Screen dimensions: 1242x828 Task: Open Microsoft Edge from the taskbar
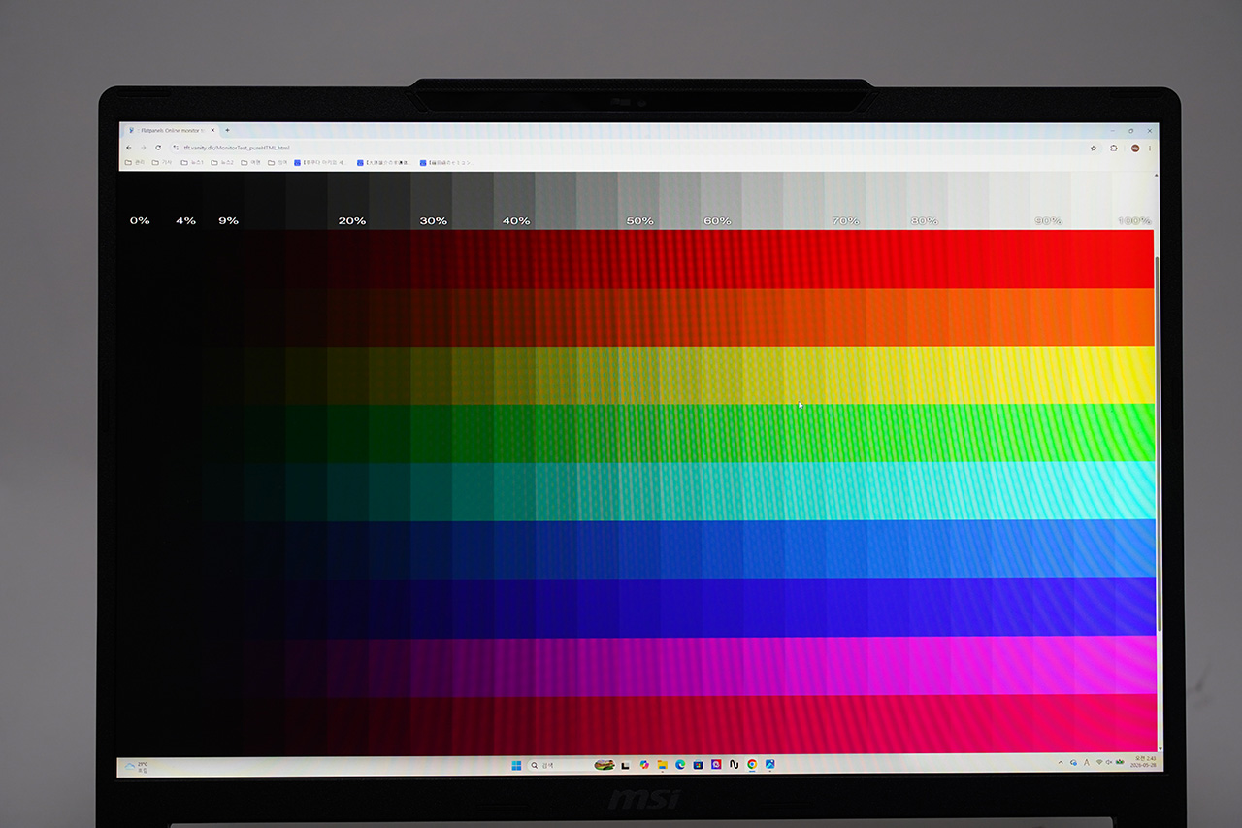click(680, 765)
